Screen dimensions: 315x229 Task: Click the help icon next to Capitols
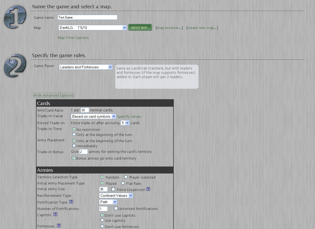[x=55, y=214]
